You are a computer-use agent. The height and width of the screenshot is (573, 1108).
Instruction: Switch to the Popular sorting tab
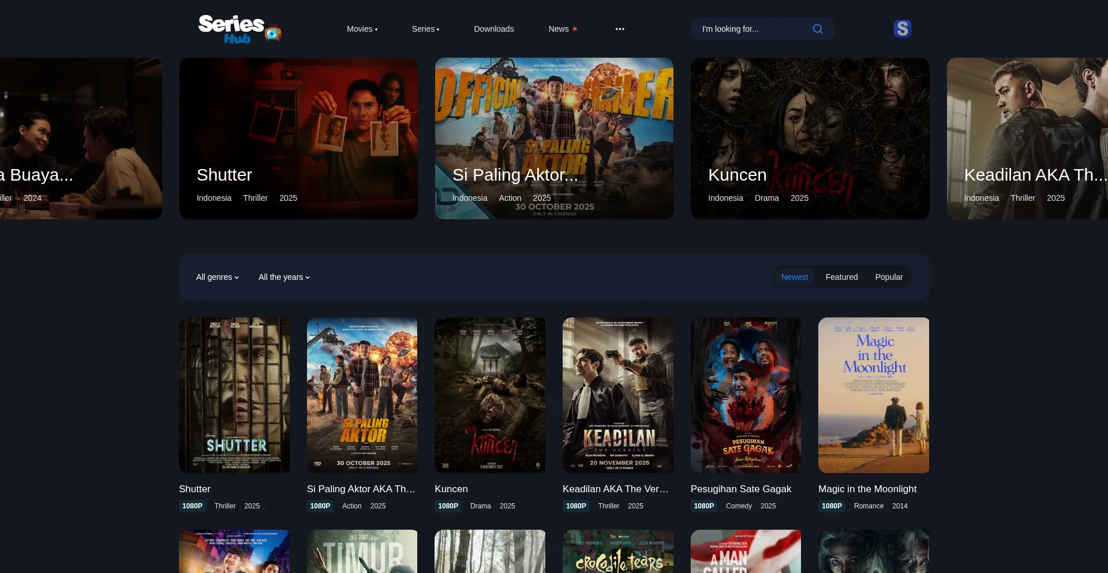click(x=889, y=277)
